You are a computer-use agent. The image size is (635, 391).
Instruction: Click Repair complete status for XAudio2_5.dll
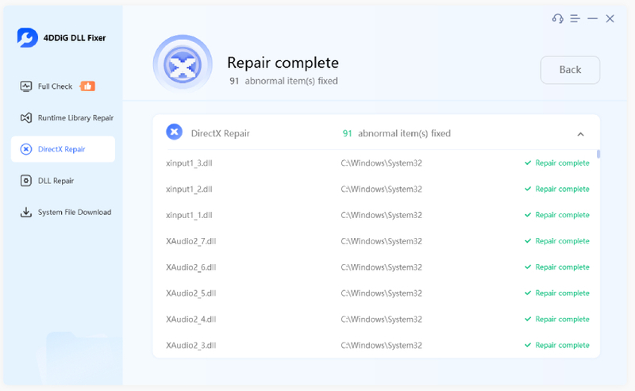tap(557, 293)
